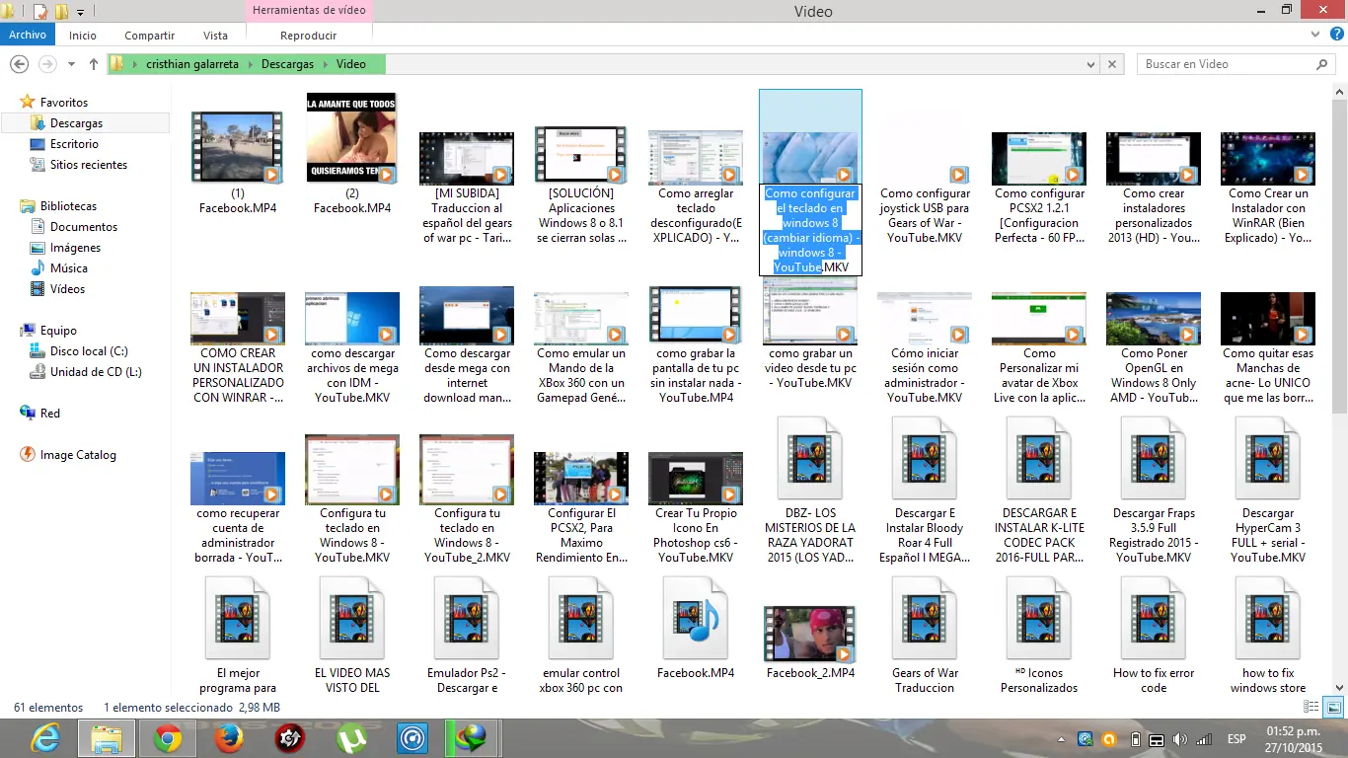Click the Properties icon in quick access toolbar
The width and height of the screenshot is (1348, 758).
tap(40, 12)
